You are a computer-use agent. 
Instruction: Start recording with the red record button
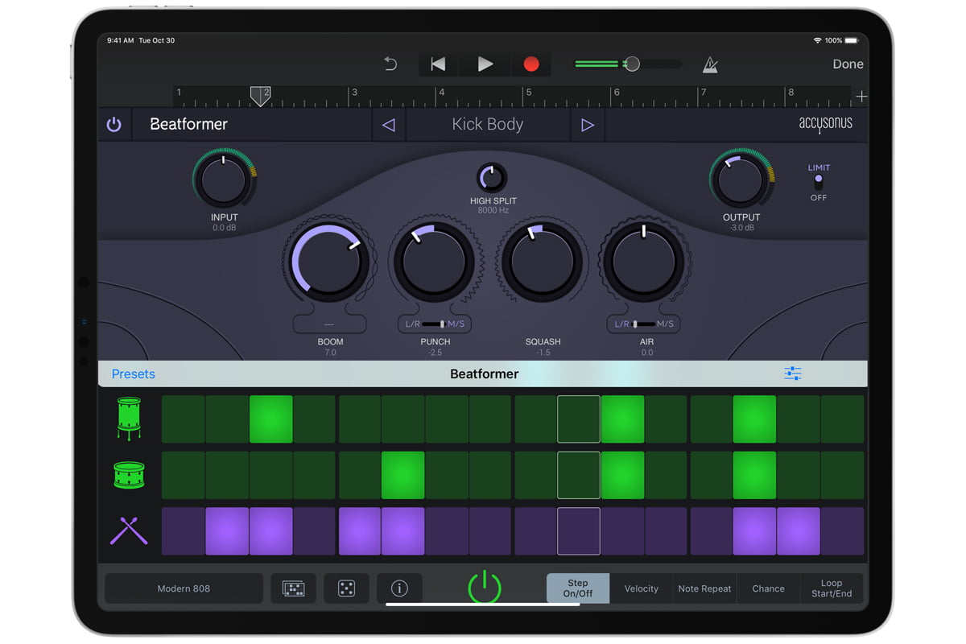coord(530,64)
